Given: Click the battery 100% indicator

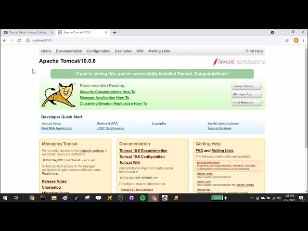Looking at the screenshot, I should pyautogui.click(x=217, y=198).
